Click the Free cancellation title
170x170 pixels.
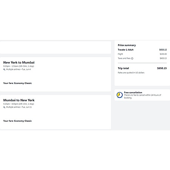pos(133,93)
